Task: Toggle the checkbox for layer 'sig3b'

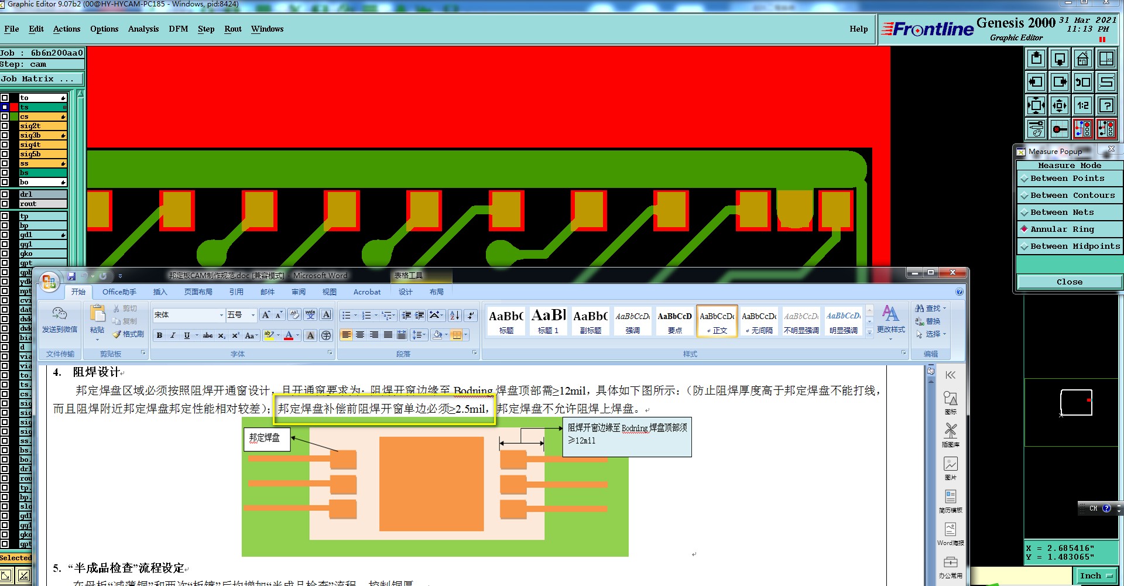Action: tap(5, 135)
